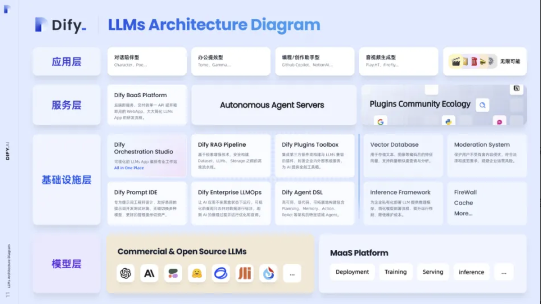Open the 对话陪伴型 application card
This screenshot has width=541, height=304.
147,61
